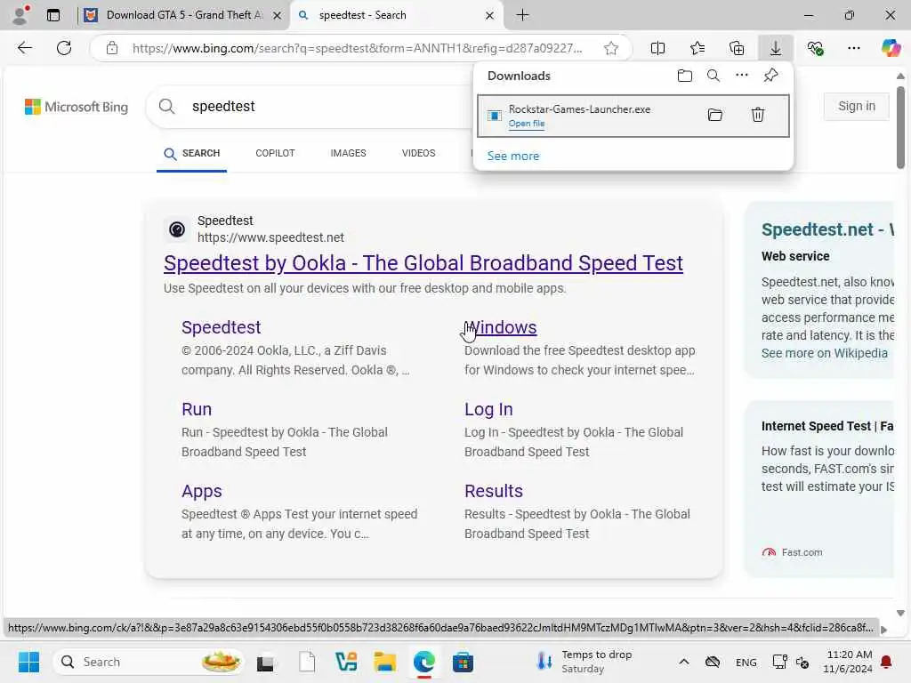The image size is (911, 683).
Task: Open split screen icon in toolbar
Action: (657, 48)
